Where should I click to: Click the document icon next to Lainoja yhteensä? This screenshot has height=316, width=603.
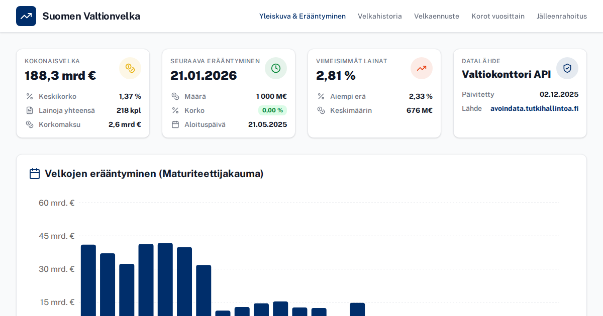coord(30,110)
